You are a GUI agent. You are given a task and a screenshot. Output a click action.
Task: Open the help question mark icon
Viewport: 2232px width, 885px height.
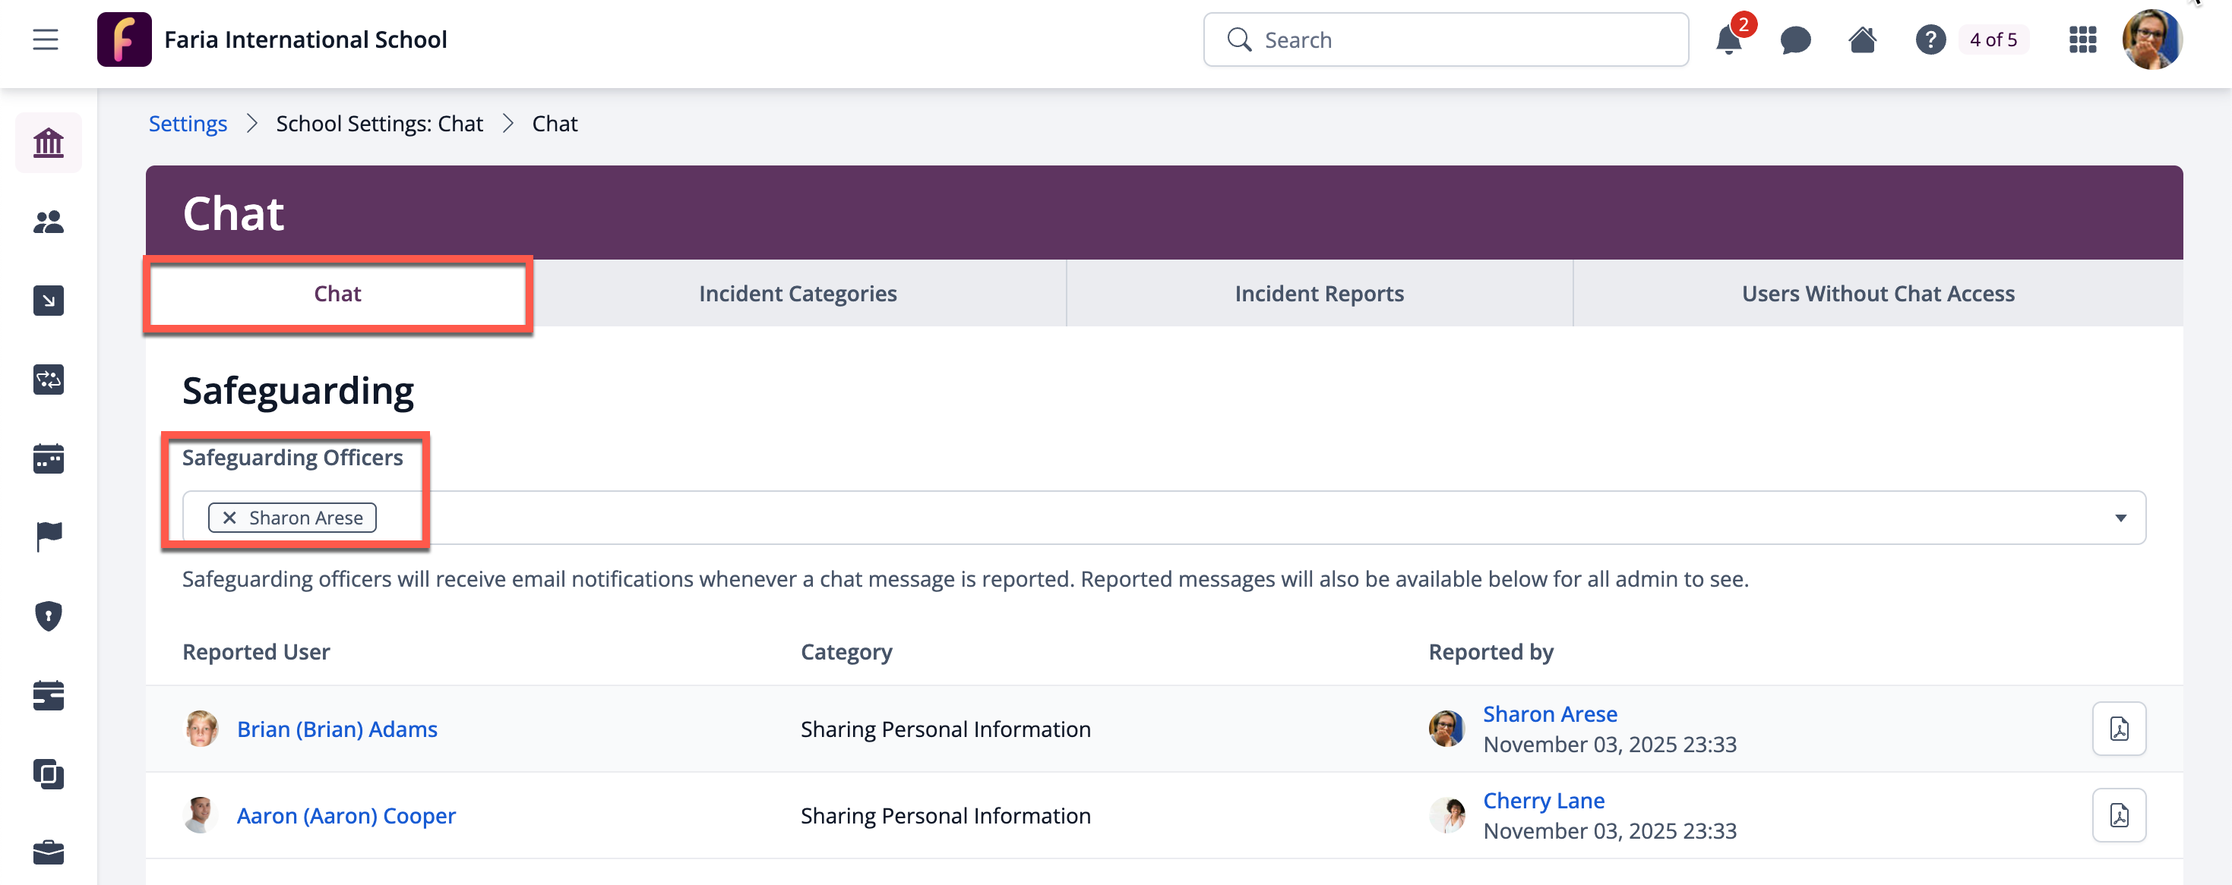click(1930, 39)
